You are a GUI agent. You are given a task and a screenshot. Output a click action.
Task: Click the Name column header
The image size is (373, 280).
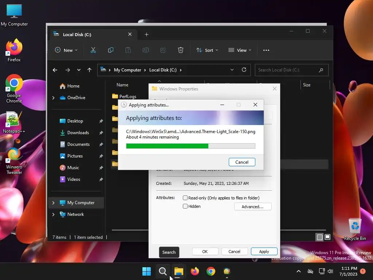(x=122, y=85)
